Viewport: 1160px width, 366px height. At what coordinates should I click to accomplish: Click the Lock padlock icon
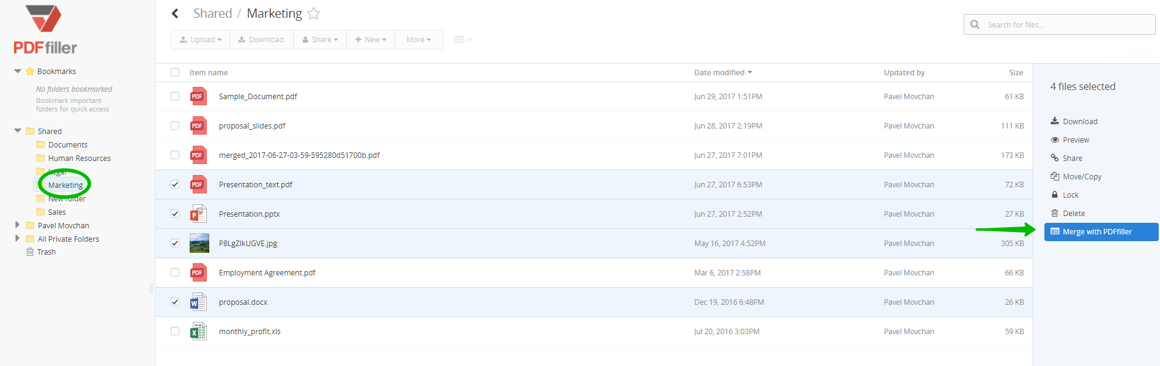click(x=1055, y=195)
